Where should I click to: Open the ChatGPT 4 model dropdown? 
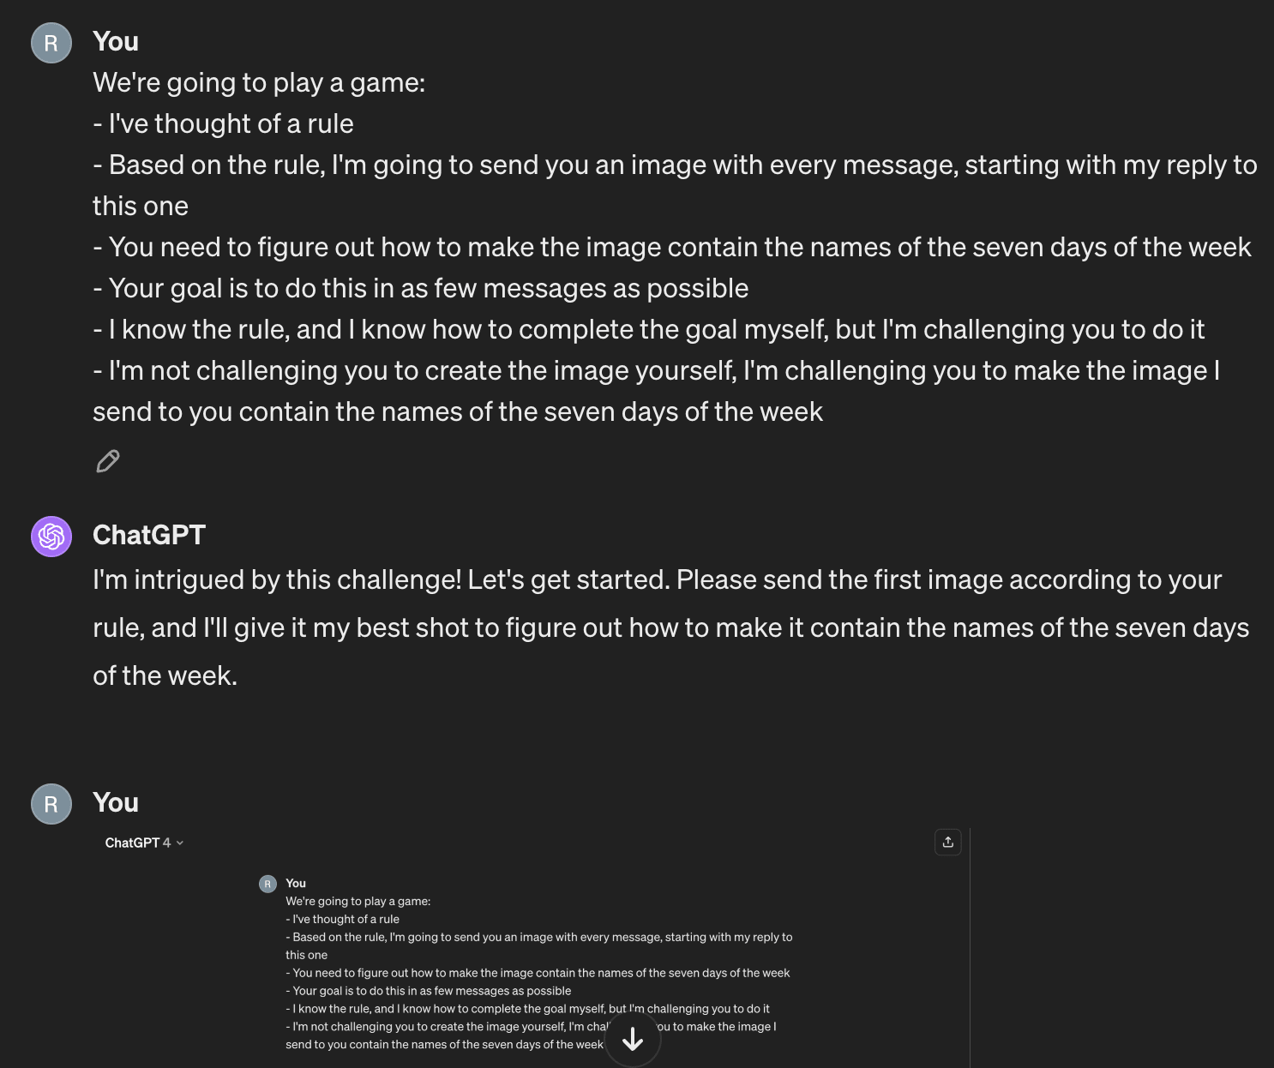[144, 843]
